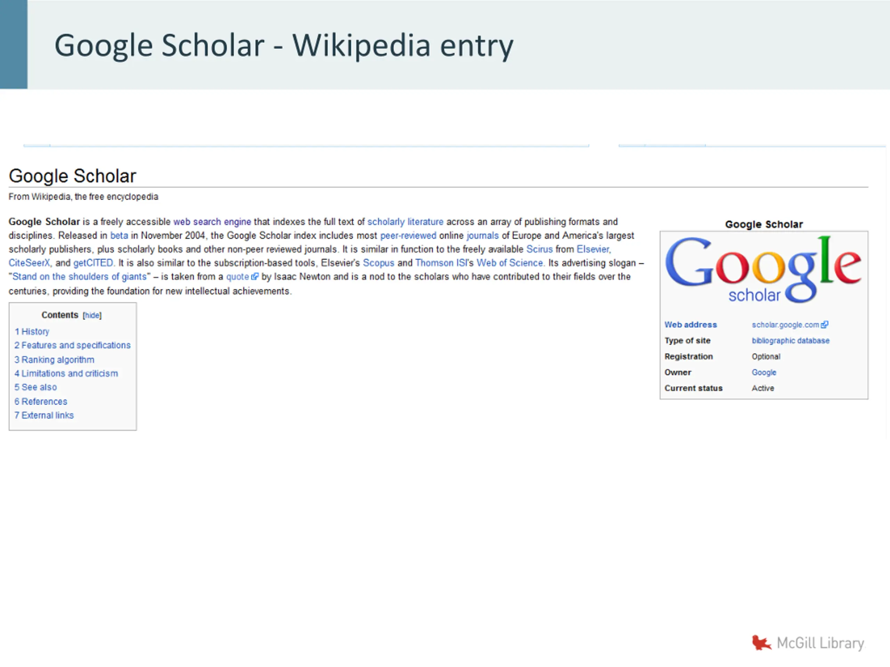Select the Current status Active value
The width and height of the screenshot is (890, 667).
click(x=762, y=388)
